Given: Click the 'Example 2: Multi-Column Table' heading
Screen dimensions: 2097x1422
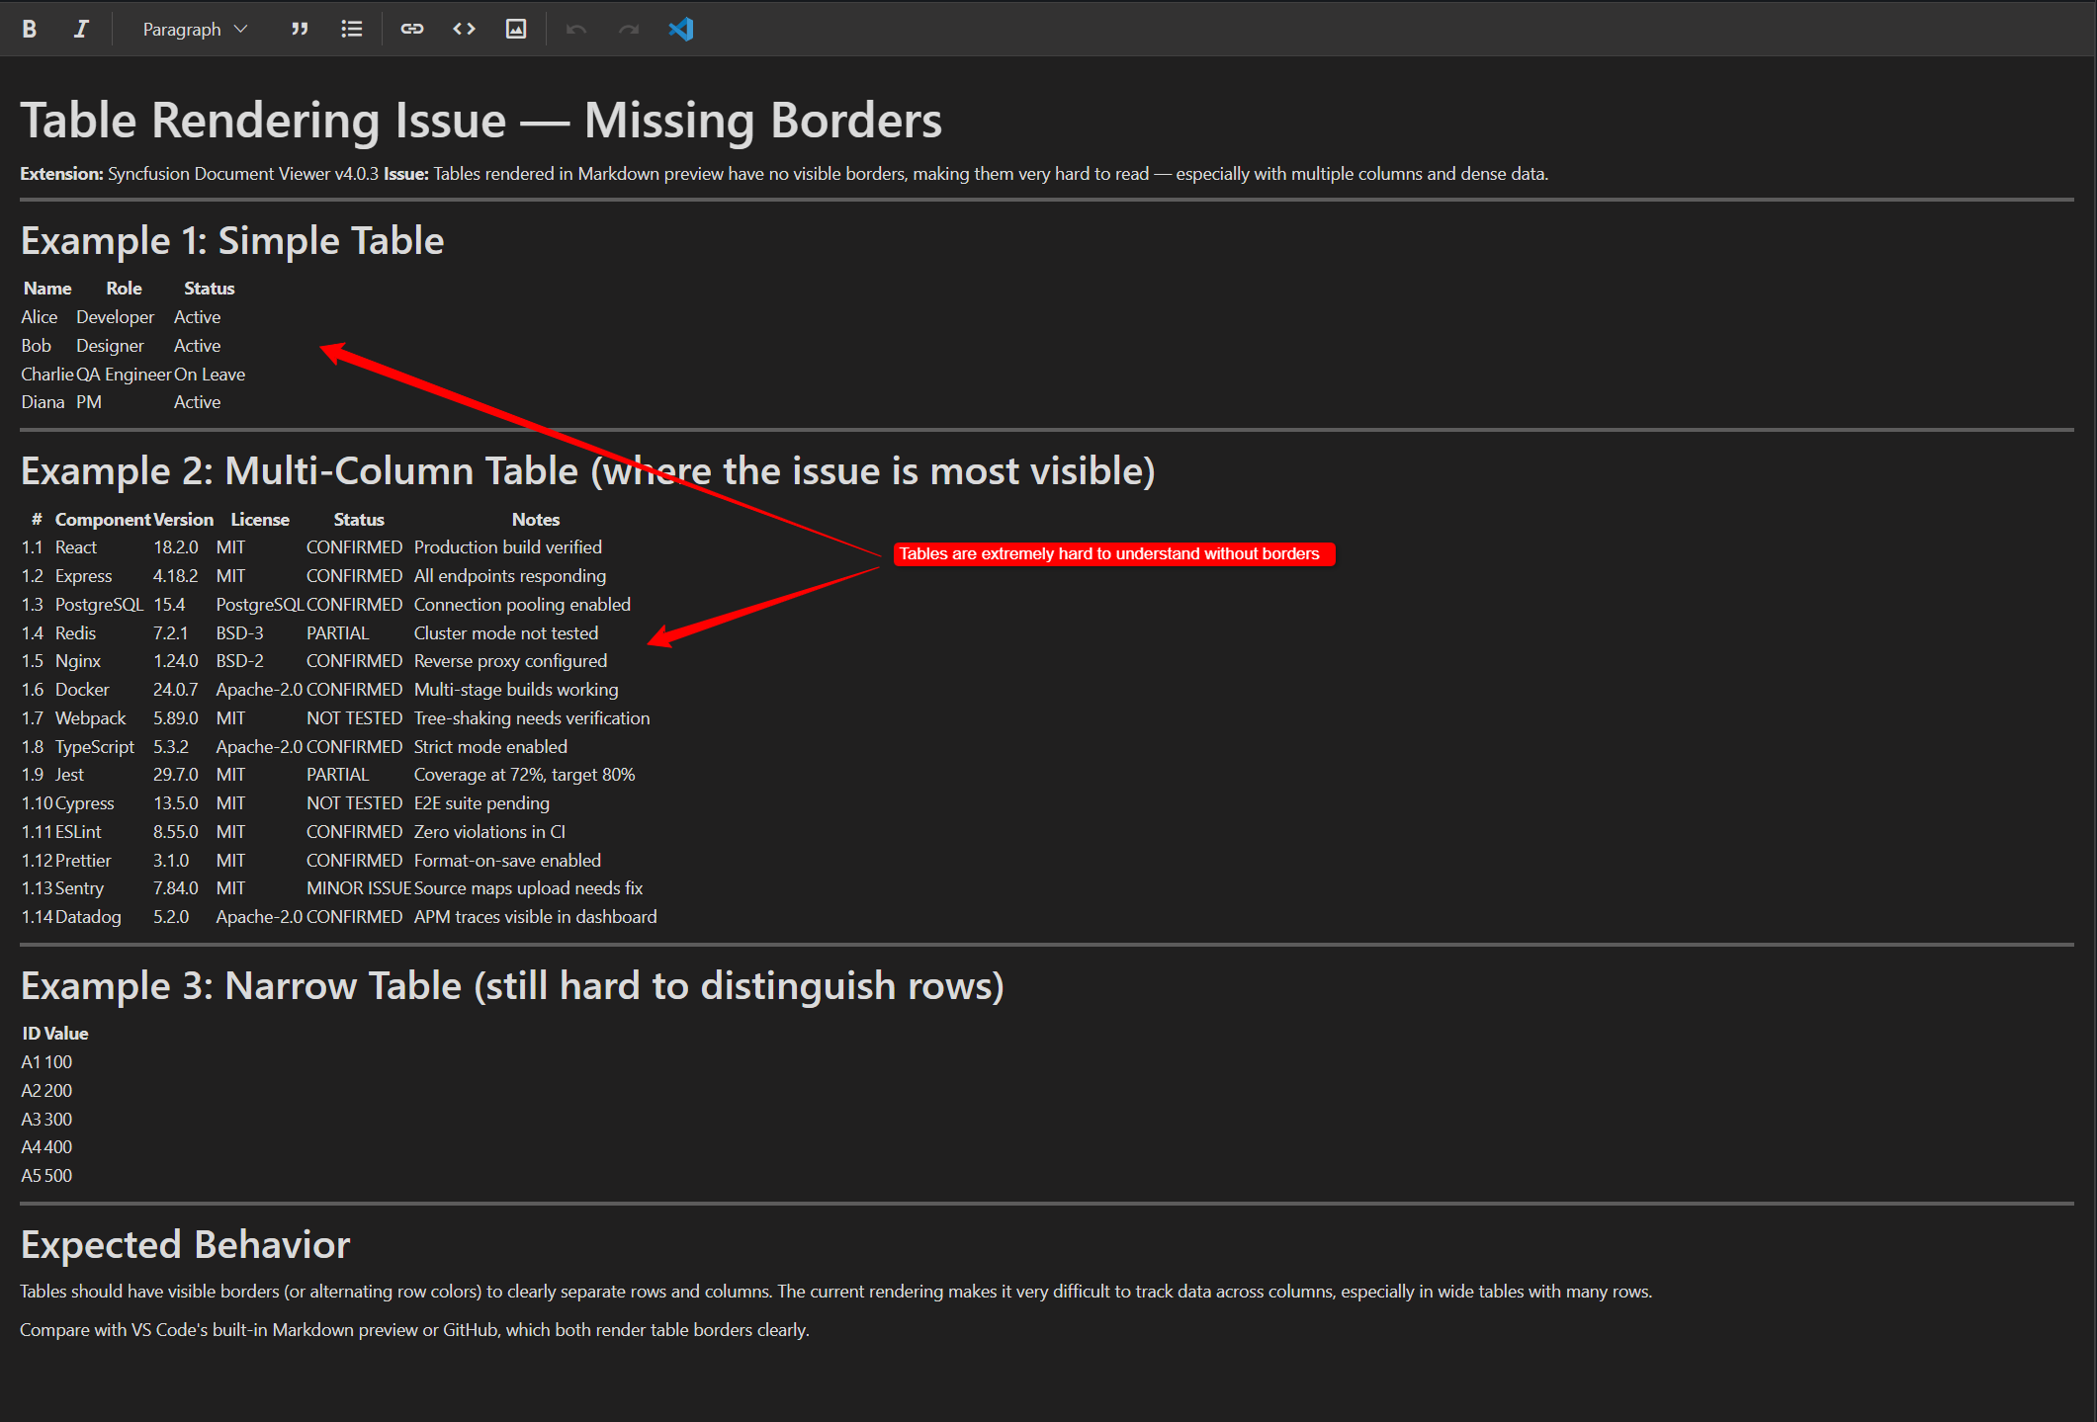Looking at the screenshot, I should pos(588,471).
